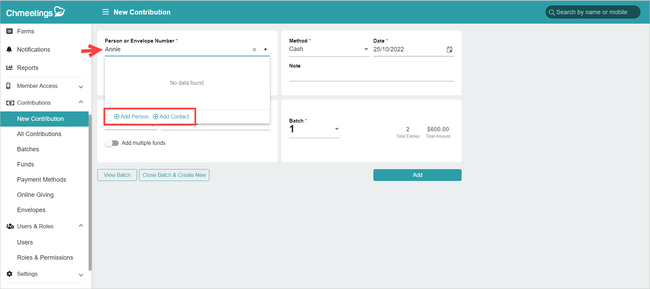This screenshot has width=650, height=289.
Task: Click the No data found message
Action: coord(187,83)
